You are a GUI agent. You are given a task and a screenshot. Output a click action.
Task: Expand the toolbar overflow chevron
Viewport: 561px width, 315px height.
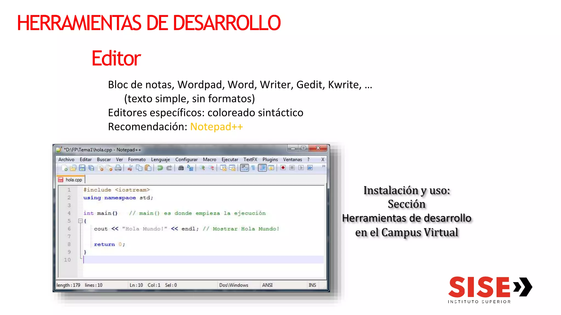[324, 166]
